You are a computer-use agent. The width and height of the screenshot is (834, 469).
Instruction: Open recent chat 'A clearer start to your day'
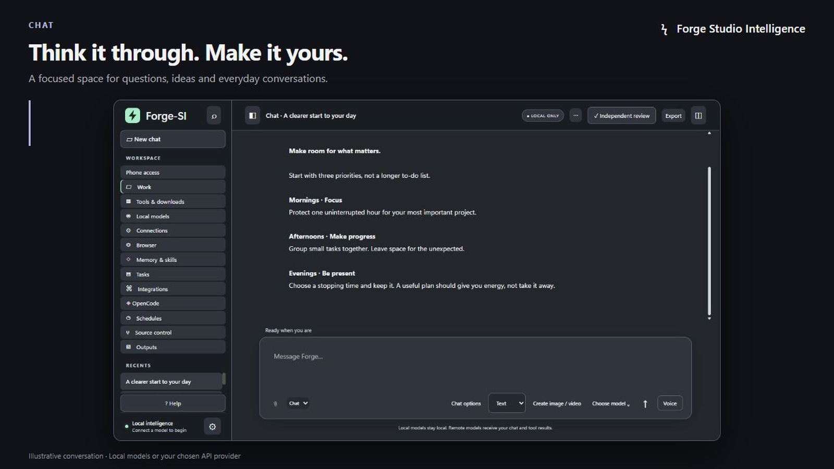[171, 381]
